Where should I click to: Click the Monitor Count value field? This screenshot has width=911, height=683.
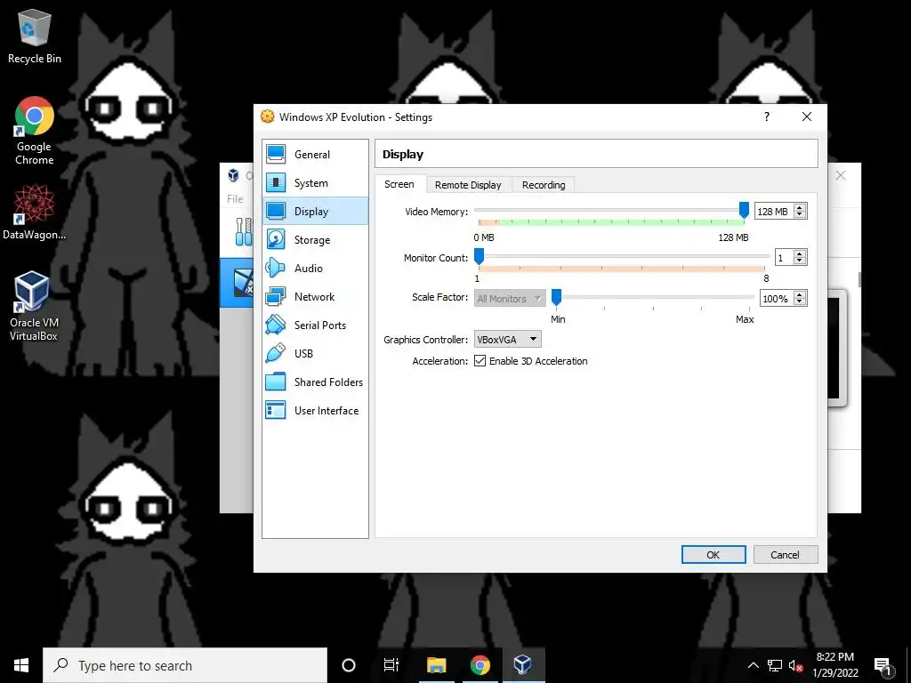[x=785, y=258]
